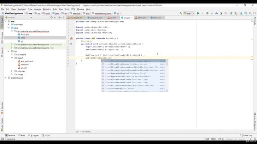
Task: Click the Debug app bug icon
Action: click(x=207, y=13)
